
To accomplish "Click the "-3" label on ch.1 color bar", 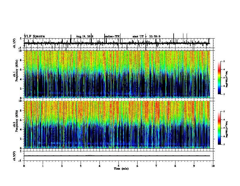I will pos(224,61).
